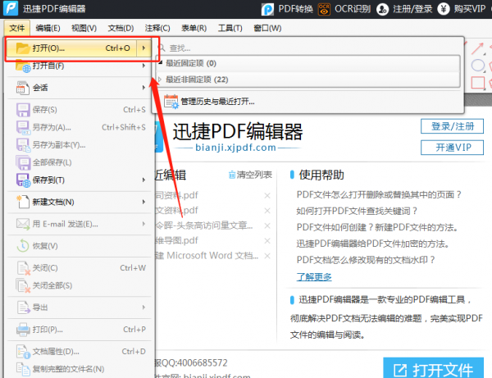Image resolution: width=492 pixels, height=378 pixels.
Task: Click the 新建文档(N) page icon
Action: 23,202
